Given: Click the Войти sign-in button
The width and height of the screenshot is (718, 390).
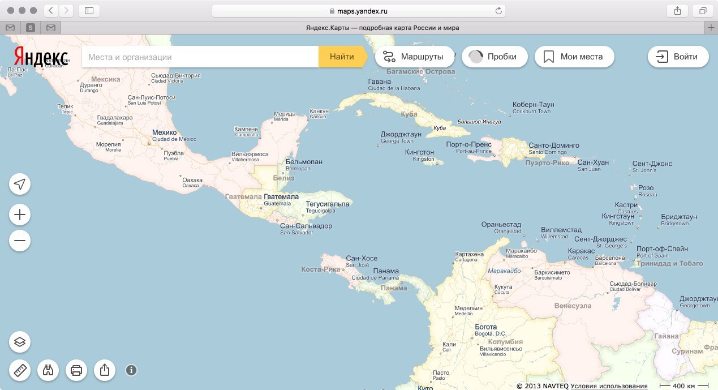Looking at the screenshot, I should (x=678, y=57).
